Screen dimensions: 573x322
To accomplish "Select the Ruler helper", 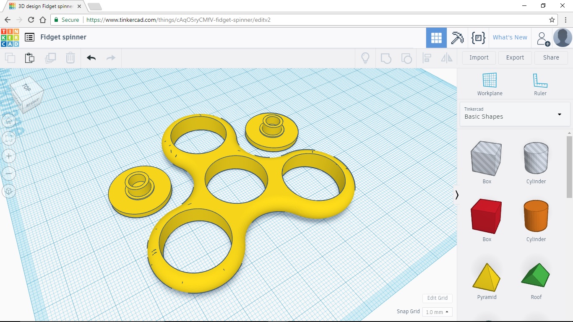I will [540, 83].
